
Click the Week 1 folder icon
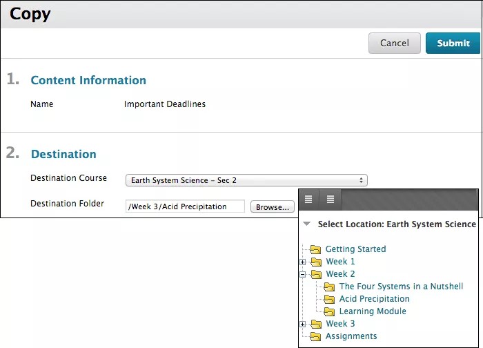pos(316,262)
